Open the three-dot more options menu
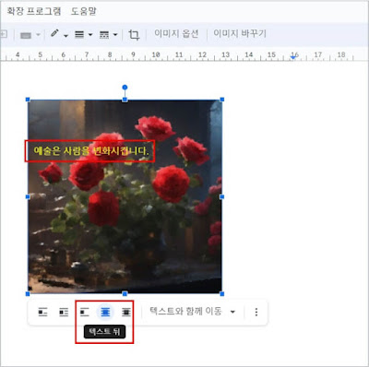Image resolution: width=369 pixels, height=367 pixels. click(x=256, y=313)
